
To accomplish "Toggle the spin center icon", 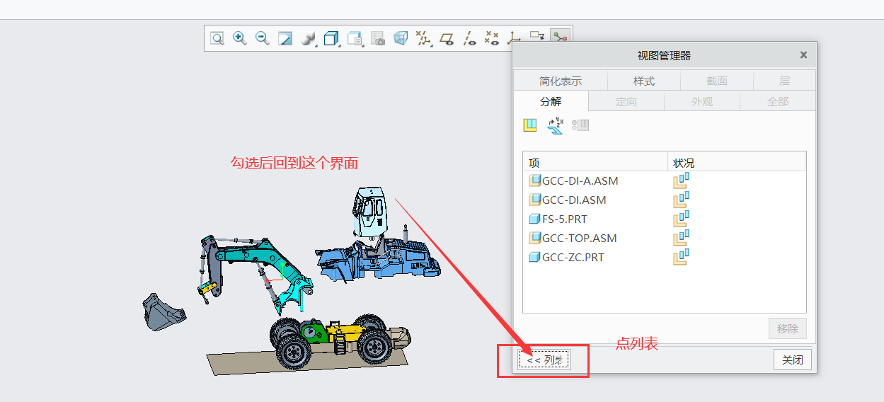I will (x=561, y=37).
